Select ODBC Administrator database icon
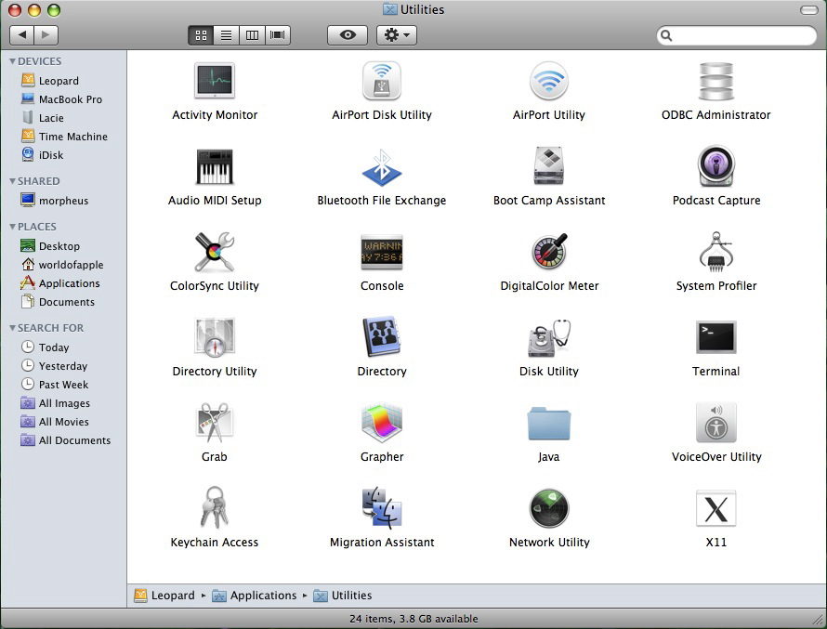Image resolution: width=827 pixels, height=629 pixels. [x=715, y=81]
